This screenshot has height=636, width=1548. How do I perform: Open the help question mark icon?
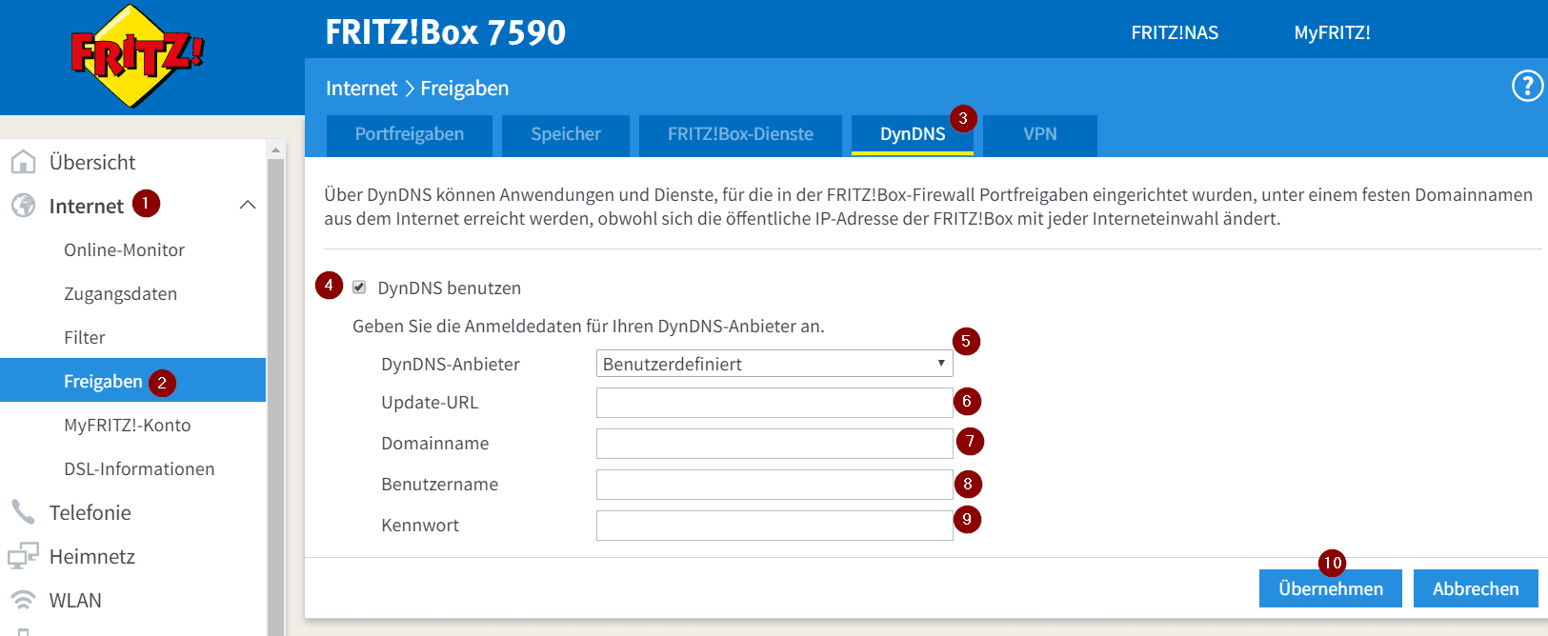[x=1527, y=87]
